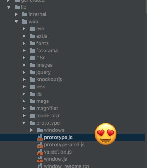Select the window.js file name
147x168 pixels.
coord(55,159)
